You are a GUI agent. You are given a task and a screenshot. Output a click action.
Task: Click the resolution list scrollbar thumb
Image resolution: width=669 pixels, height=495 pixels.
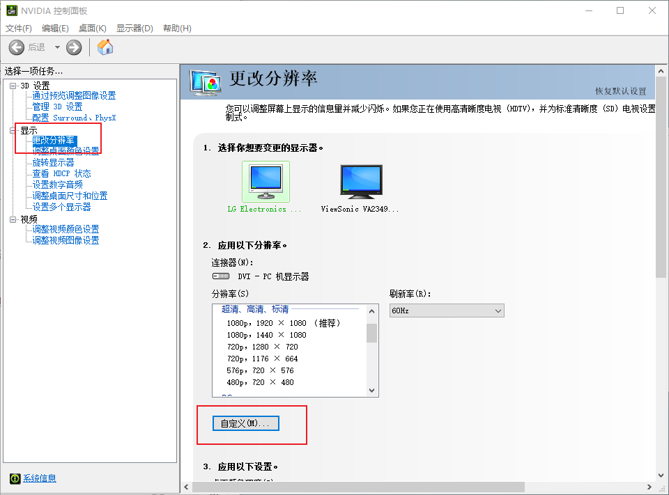371,333
